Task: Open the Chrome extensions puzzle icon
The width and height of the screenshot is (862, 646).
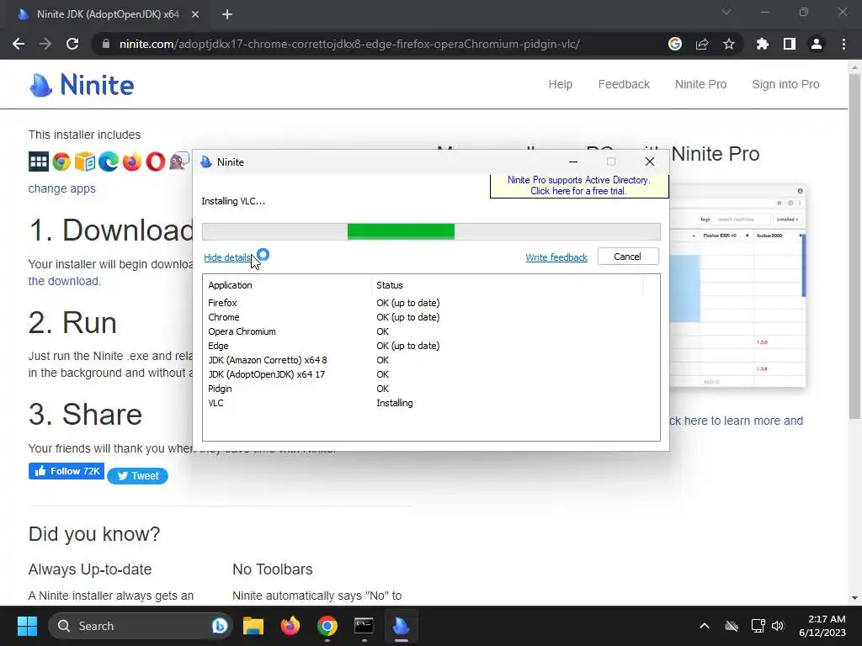Action: point(762,44)
